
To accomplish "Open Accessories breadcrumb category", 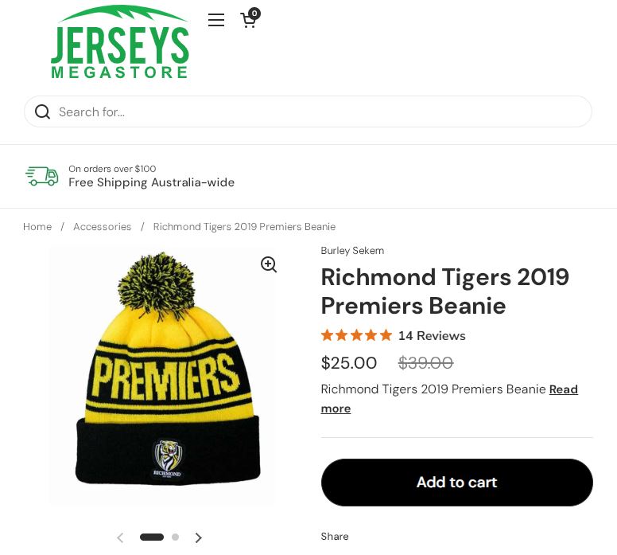I will (x=102, y=227).
